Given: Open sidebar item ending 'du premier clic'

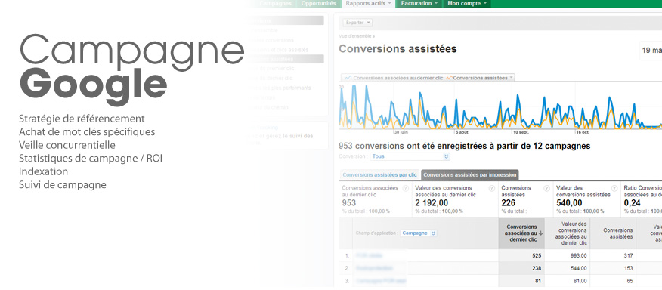Looking at the screenshot, I should click(271, 69).
